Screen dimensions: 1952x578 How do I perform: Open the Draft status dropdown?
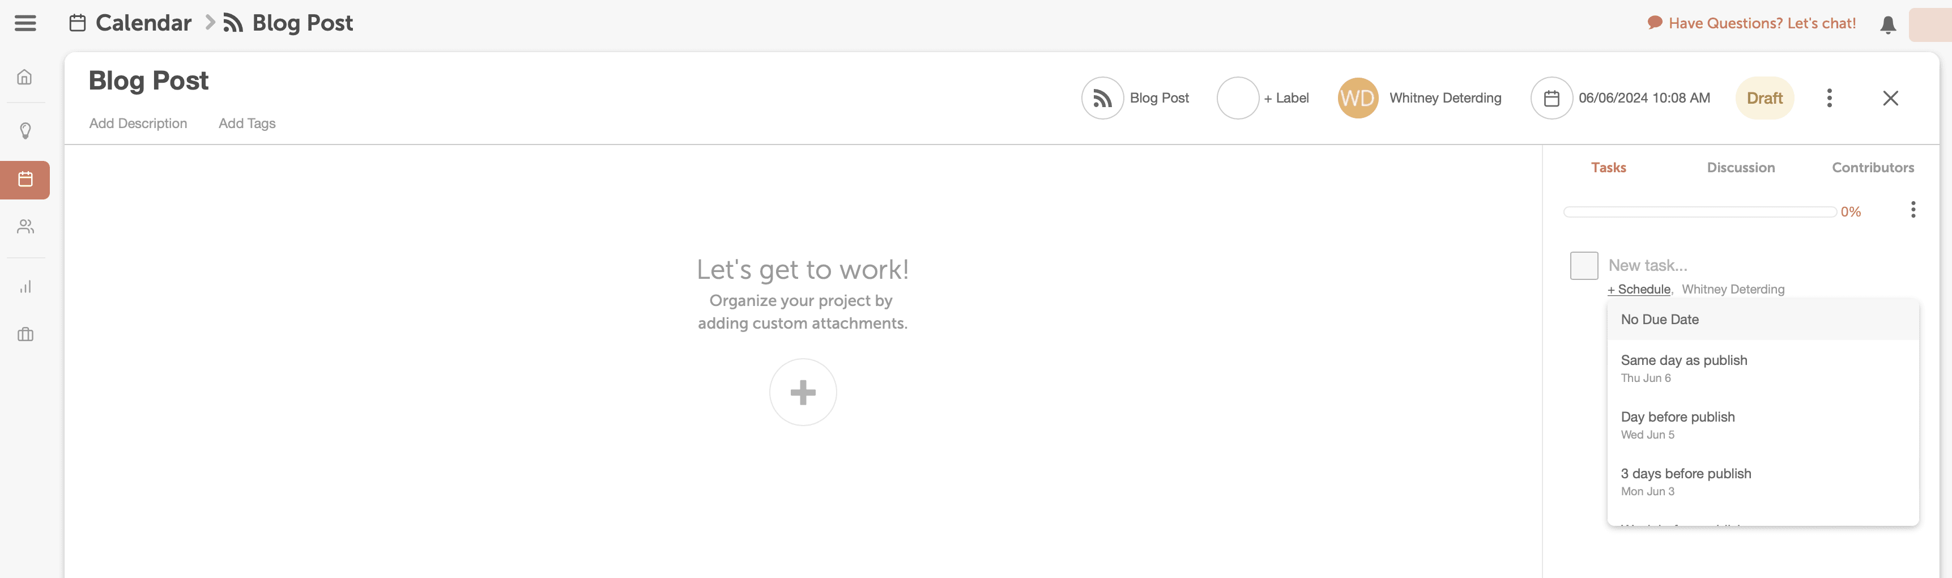tap(1764, 98)
